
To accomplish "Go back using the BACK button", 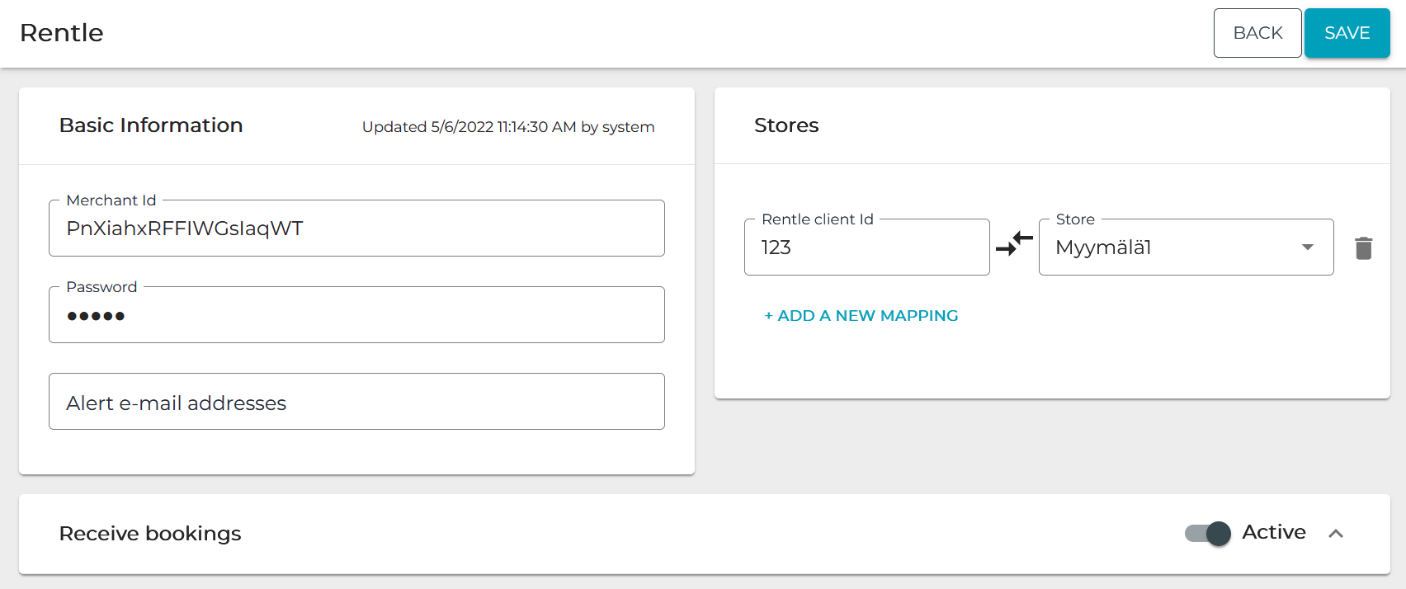I will 1257,33.
